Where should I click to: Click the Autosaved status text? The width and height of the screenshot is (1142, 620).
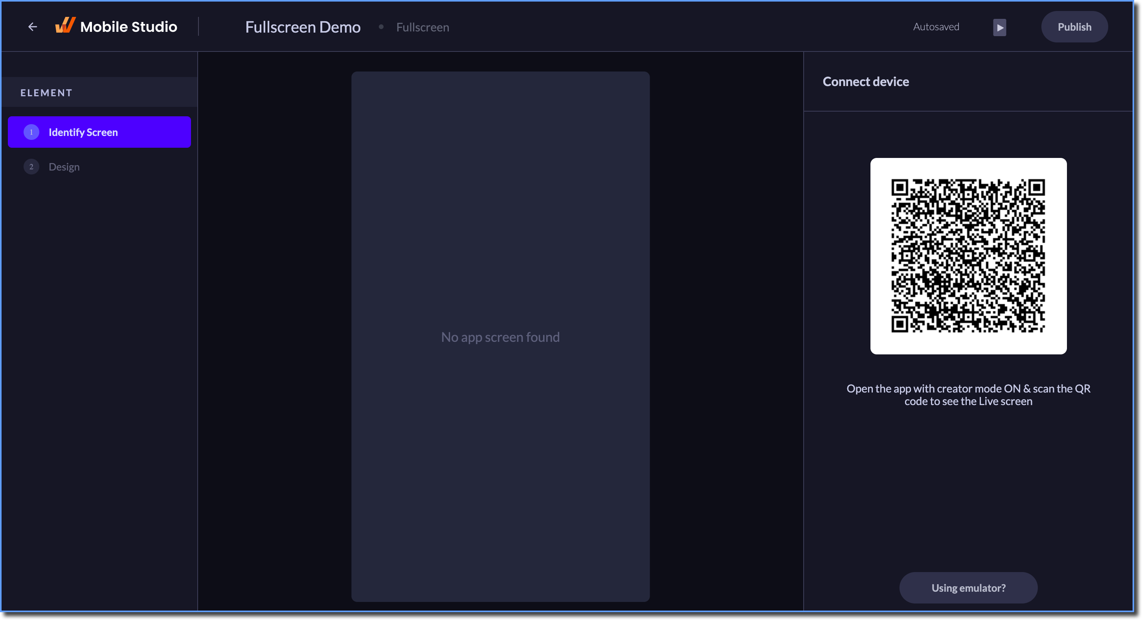936,27
